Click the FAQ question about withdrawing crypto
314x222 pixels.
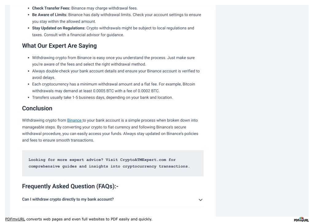pos(68,199)
